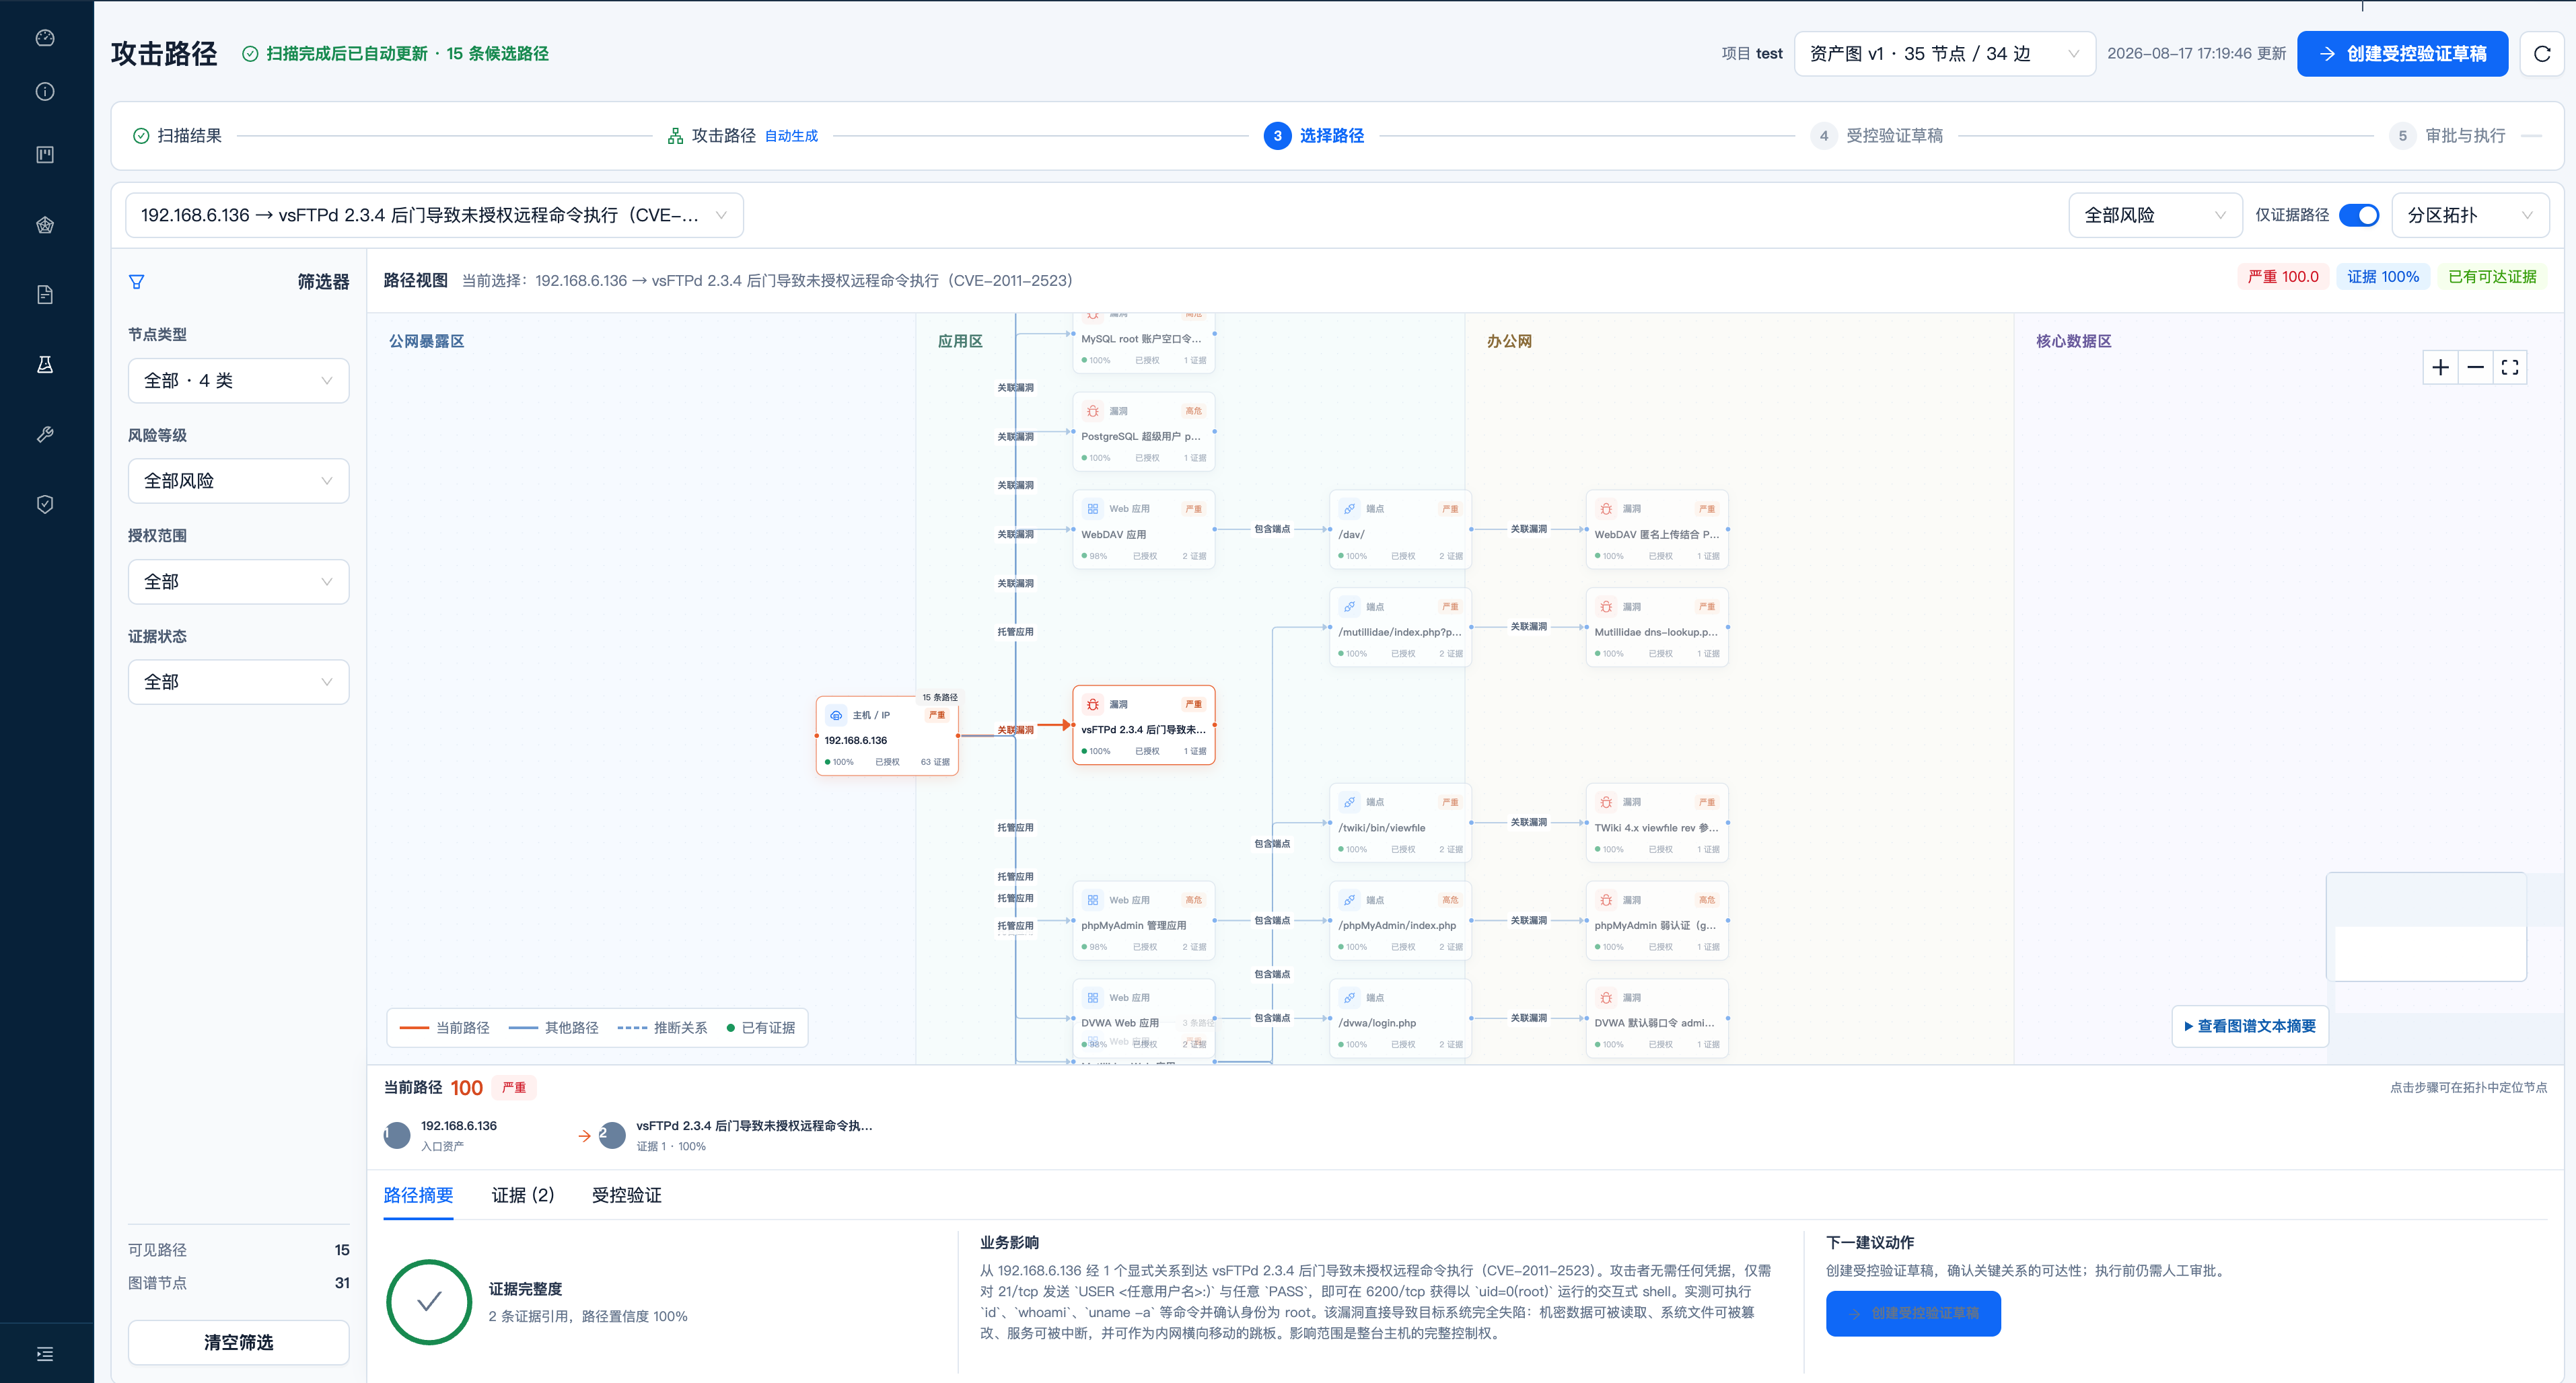The width and height of the screenshot is (2576, 1383).
Task: Click the bug icon on phpMyAdmin 弱认证 node
Action: [x=1606, y=900]
